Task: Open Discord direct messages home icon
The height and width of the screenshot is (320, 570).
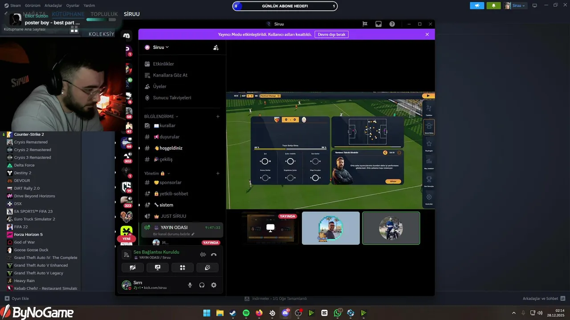Action: pyautogui.click(x=126, y=36)
